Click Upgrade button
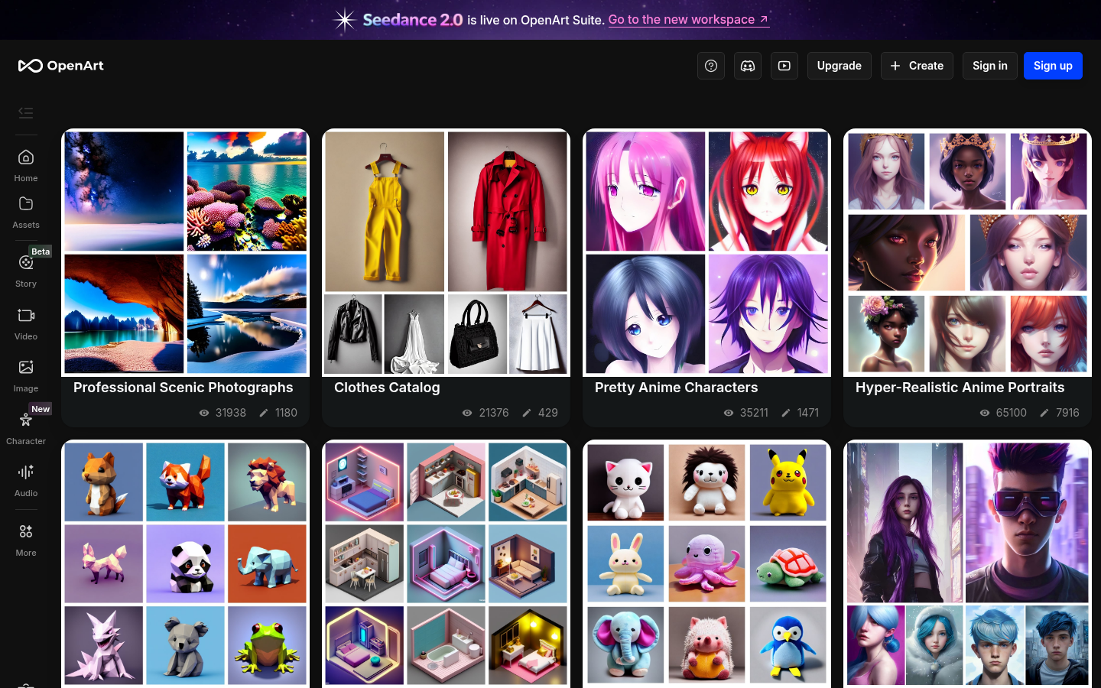This screenshot has width=1101, height=688. (840, 66)
